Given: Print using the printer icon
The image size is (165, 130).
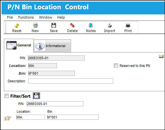Looking at the screenshot, I should 128,25.
